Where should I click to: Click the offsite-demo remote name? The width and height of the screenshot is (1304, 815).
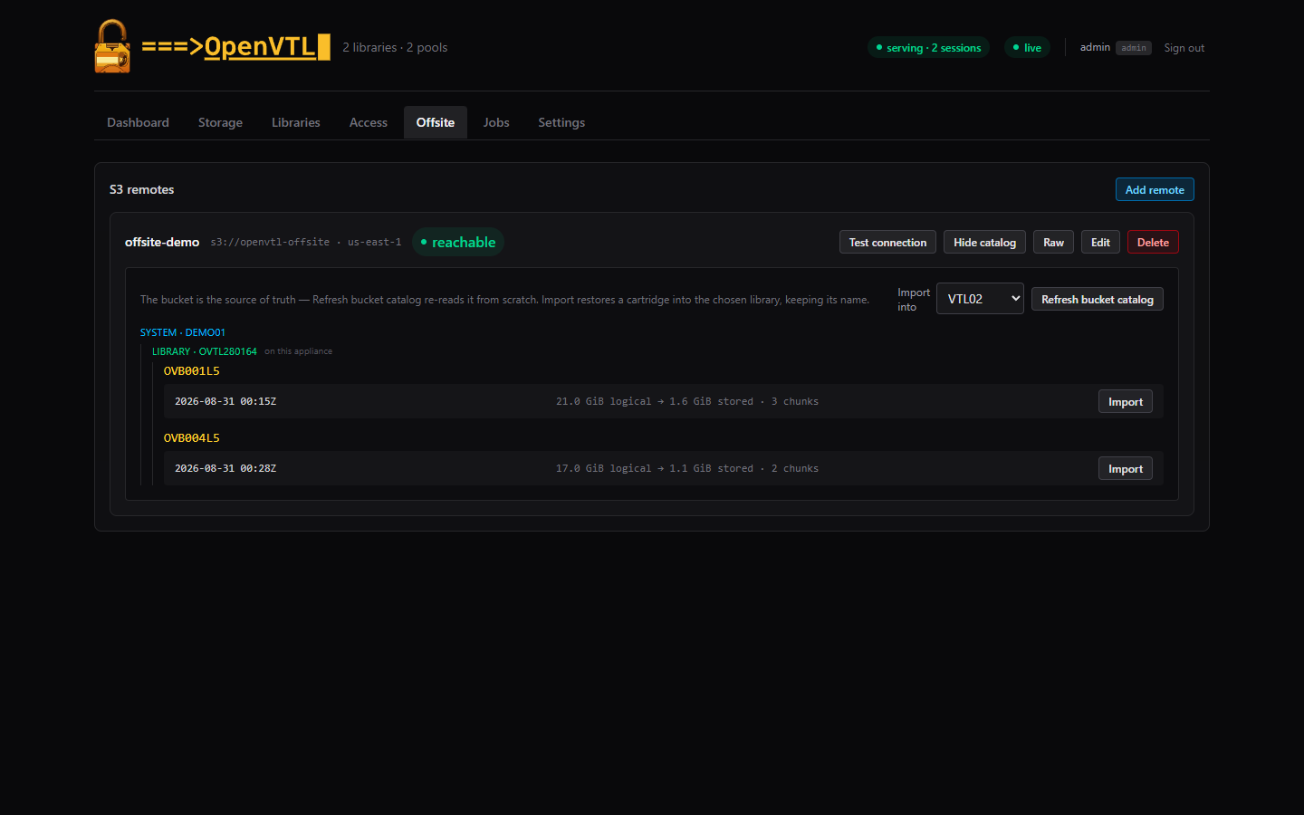click(x=162, y=242)
